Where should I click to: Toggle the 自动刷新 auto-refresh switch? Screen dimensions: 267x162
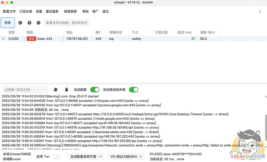point(95,90)
